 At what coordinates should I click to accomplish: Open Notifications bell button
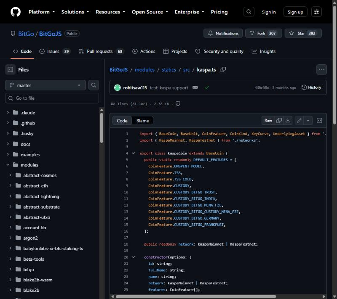pyautogui.click(x=223, y=33)
